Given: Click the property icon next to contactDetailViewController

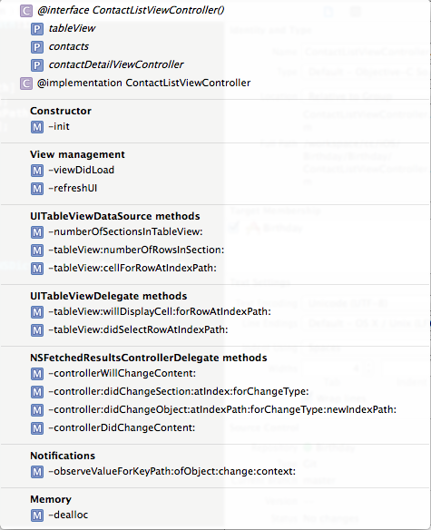Looking at the screenshot, I should click(37, 65).
